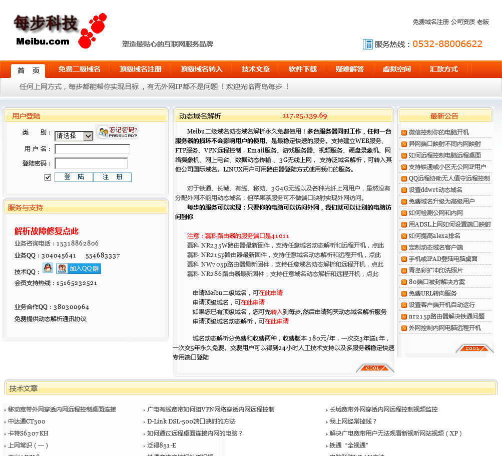The image size is (502, 456).
Task: Open article 如何通过远程桌面连接内网的电脑
Action: pos(195,433)
